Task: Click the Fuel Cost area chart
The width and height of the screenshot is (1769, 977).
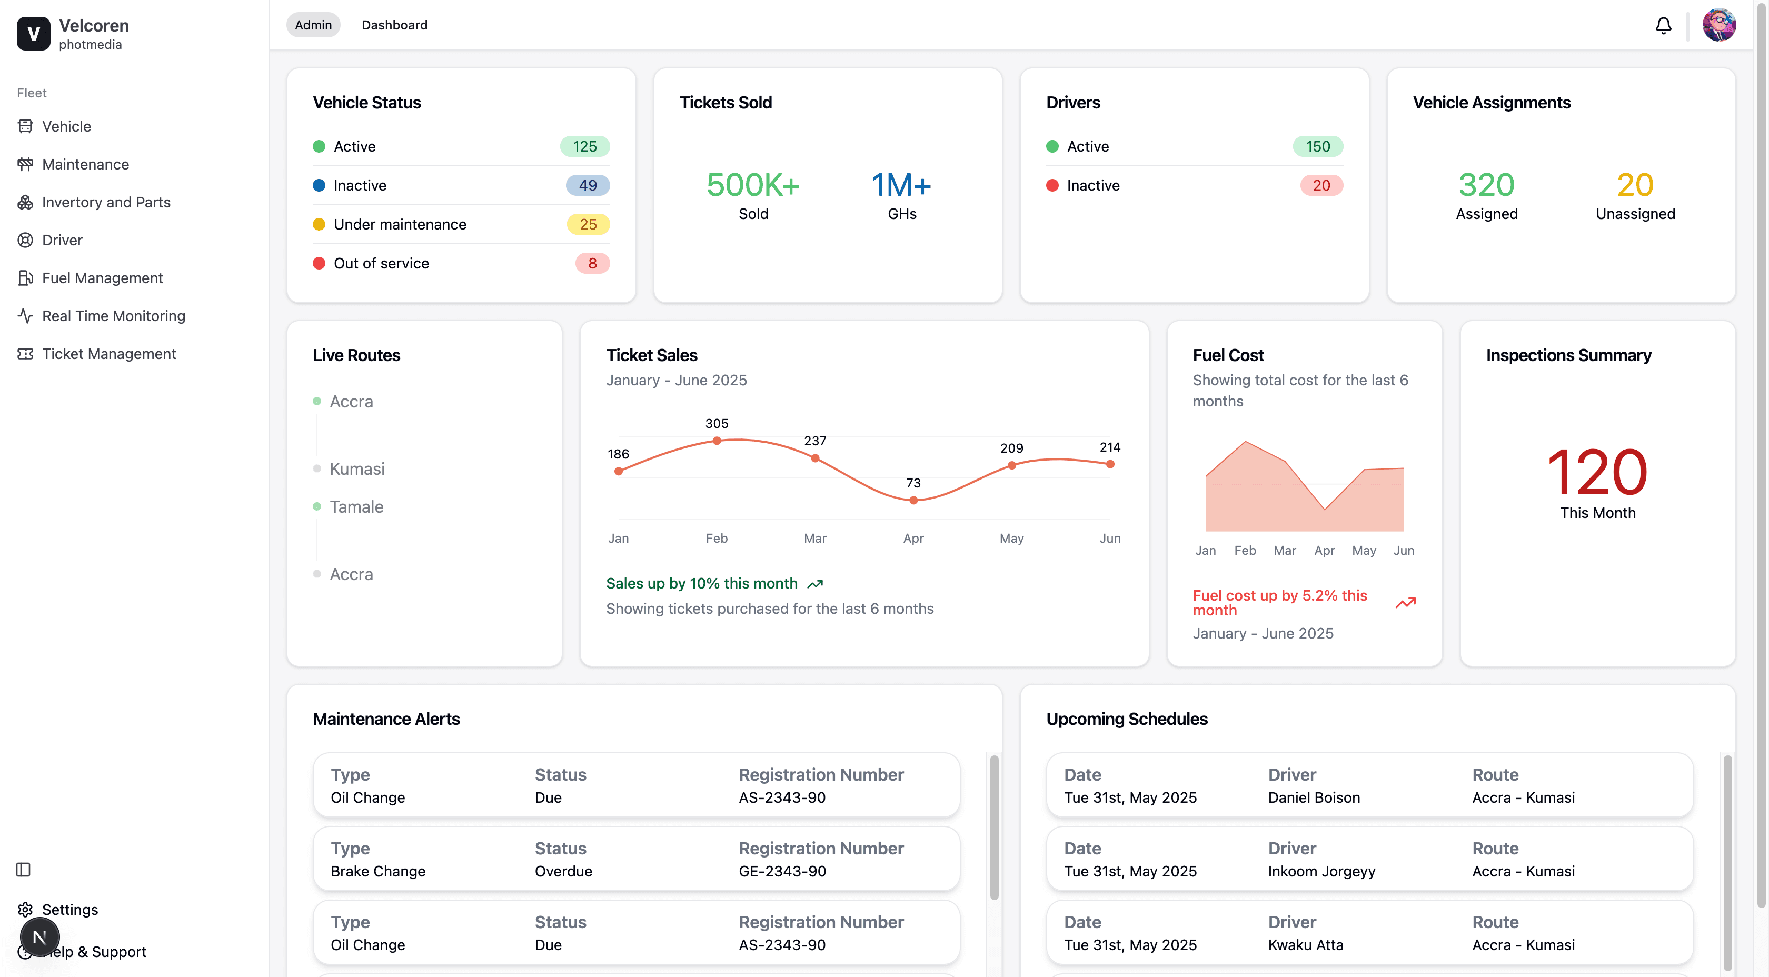Action: click(1304, 486)
